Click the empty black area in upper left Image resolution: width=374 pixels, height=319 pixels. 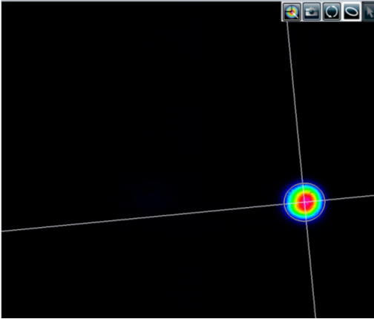click(x=99, y=74)
